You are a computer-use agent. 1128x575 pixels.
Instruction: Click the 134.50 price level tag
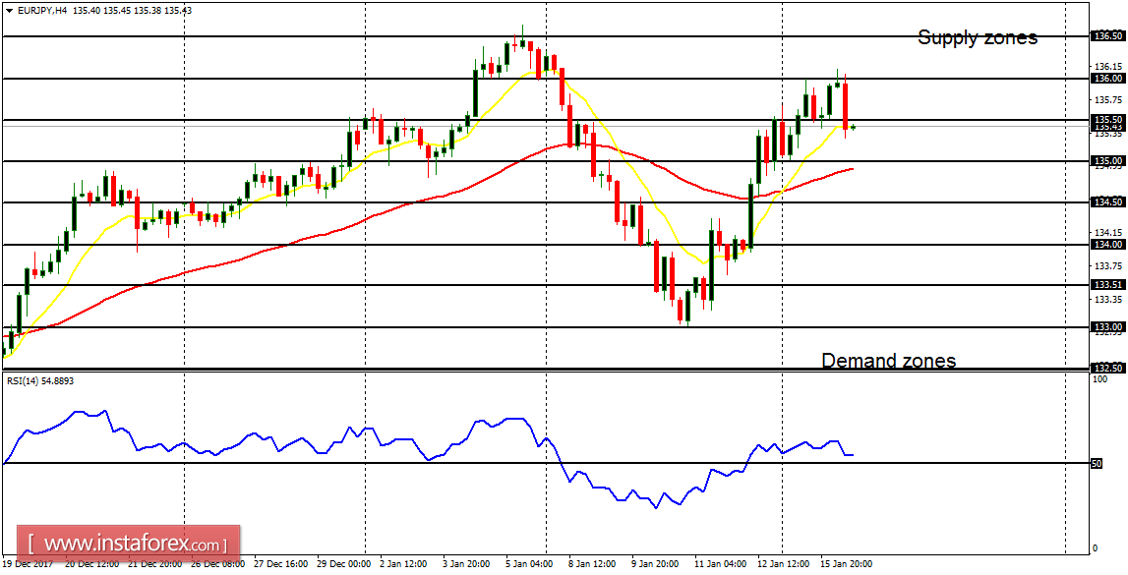tap(1106, 200)
